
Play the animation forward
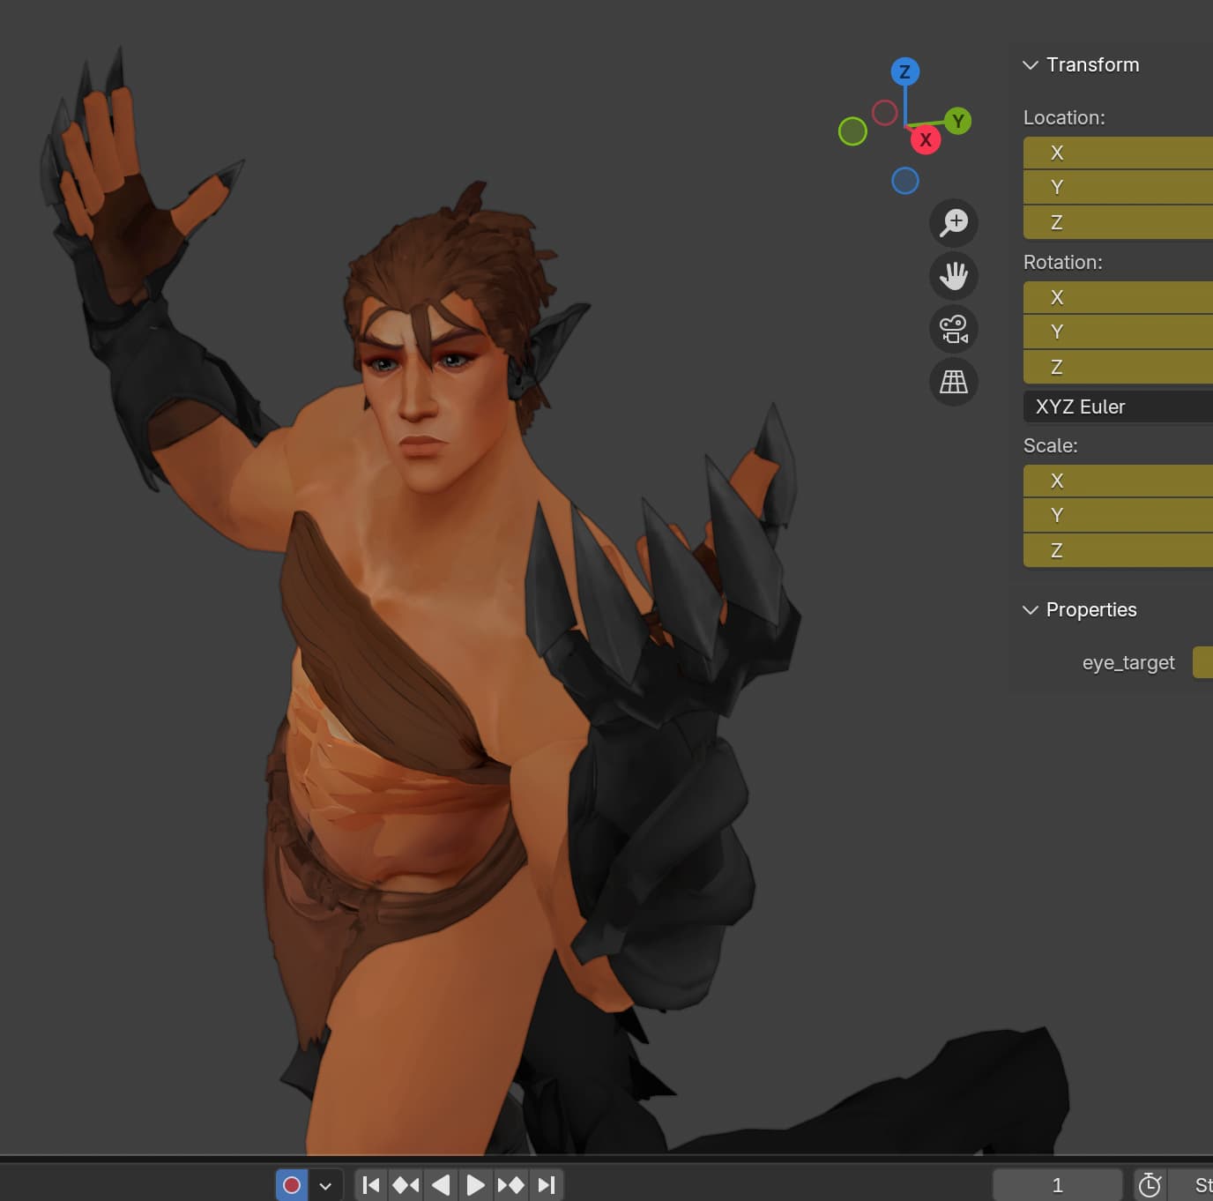click(x=475, y=1185)
